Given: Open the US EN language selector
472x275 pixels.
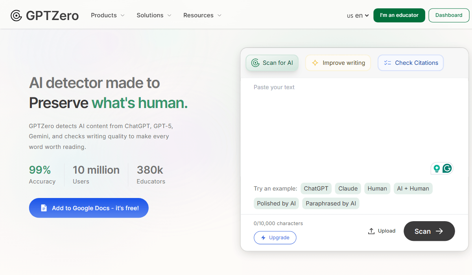Looking at the screenshot, I should pos(358,16).
